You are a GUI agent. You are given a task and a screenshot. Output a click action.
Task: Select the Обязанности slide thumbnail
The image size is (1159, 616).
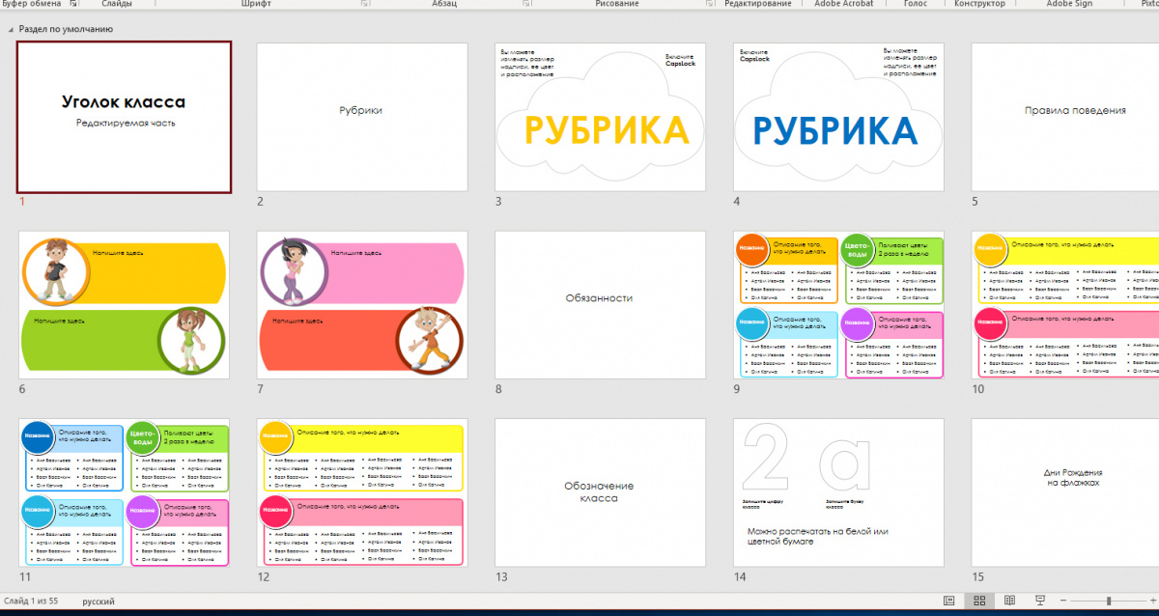[x=601, y=304]
